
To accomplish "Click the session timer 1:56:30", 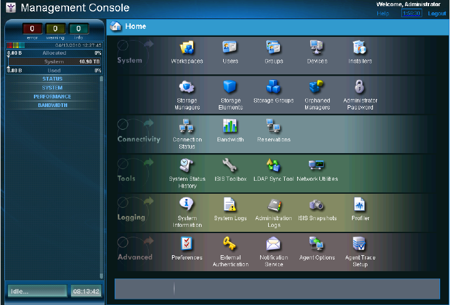I will coord(412,13).
